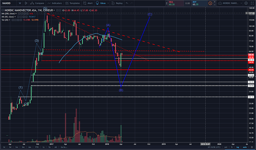Open the Ideas dropdown arrow

(108, 3)
